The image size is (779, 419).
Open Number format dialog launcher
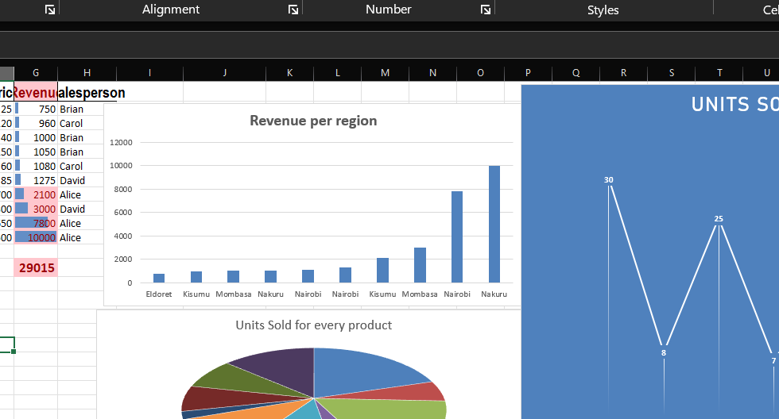486,10
